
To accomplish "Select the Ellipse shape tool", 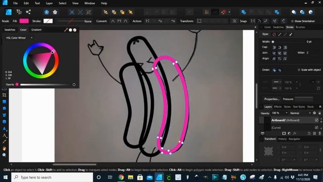I will pyautogui.click(x=4, y=108).
